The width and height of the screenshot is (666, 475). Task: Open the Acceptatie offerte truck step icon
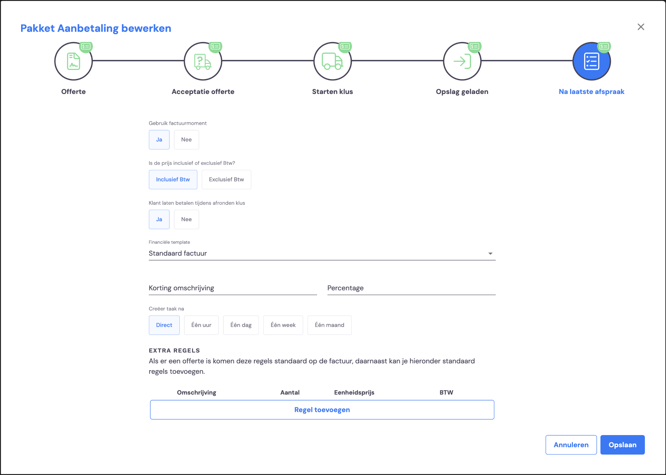point(203,61)
